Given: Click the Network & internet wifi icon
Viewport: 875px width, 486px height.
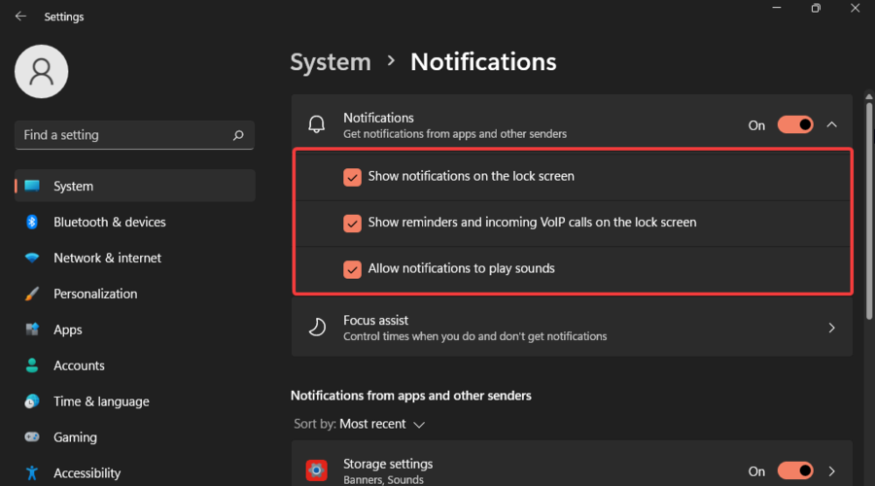Looking at the screenshot, I should pyautogui.click(x=32, y=258).
